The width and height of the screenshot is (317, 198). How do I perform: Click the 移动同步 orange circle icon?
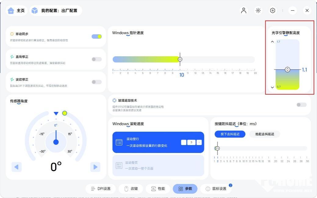pyautogui.click(x=12, y=34)
